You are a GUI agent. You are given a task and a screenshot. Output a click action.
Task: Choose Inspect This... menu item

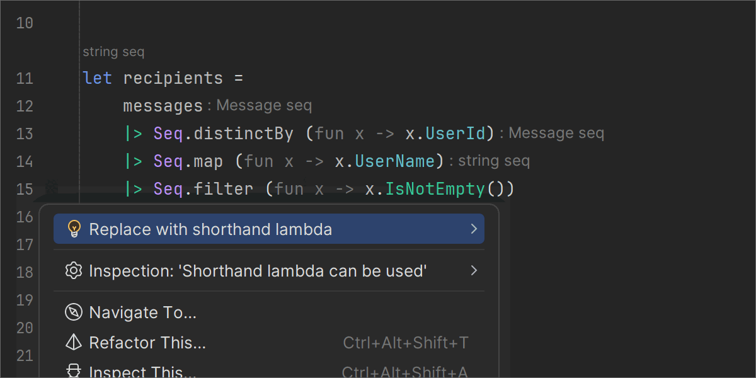coord(142,372)
